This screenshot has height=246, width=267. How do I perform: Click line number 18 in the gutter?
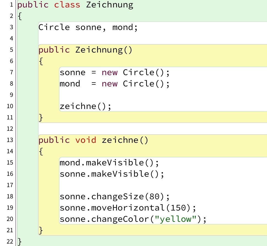click(x=10, y=196)
